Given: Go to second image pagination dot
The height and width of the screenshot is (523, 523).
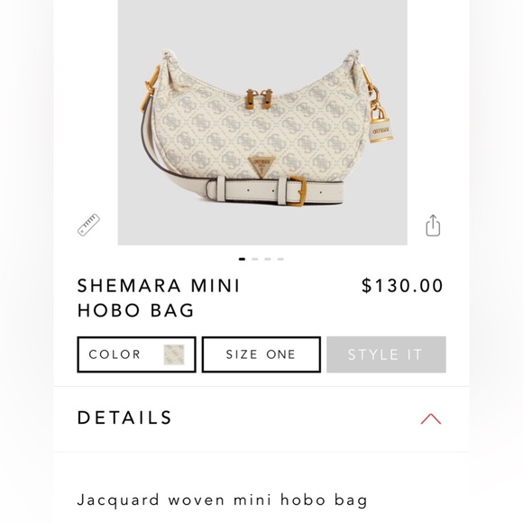Looking at the screenshot, I should coord(255,259).
